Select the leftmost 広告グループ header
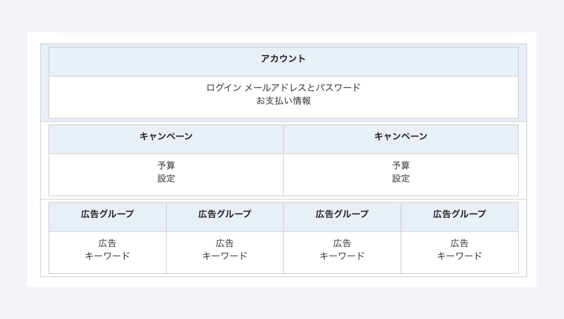This screenshot has width=564, height=319. point(107,217)
